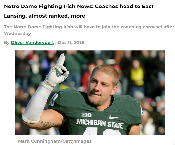Screen dimensions: 175x145
Task: Click the Big Ten logo on the jersey
Action: (86, 115)
